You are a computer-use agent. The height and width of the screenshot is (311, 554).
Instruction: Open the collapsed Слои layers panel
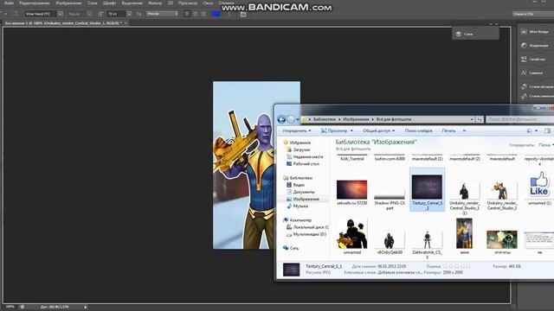(475, 34)
